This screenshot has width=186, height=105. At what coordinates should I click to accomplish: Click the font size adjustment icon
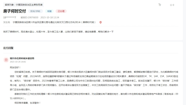pos(160,5)
